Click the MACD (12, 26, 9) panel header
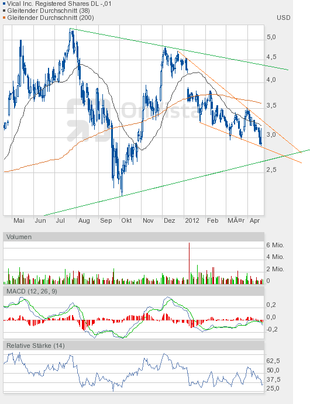The image size is (310, 404). tap(133, 291)
